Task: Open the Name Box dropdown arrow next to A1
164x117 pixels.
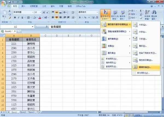Action: [33, 27]
